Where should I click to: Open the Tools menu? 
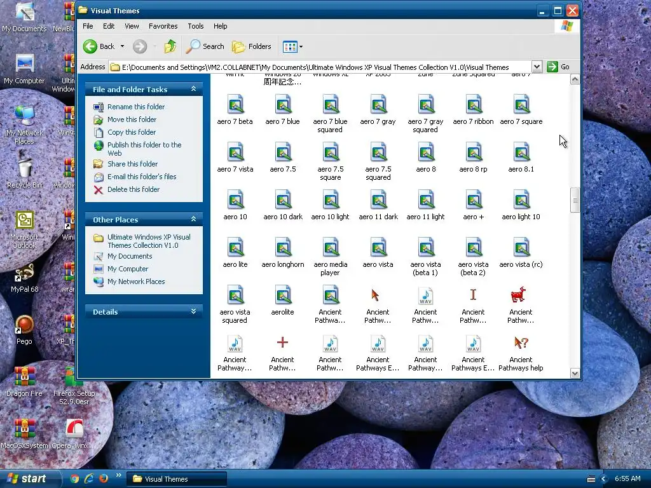pyautogui.click(x=196, y=26)
